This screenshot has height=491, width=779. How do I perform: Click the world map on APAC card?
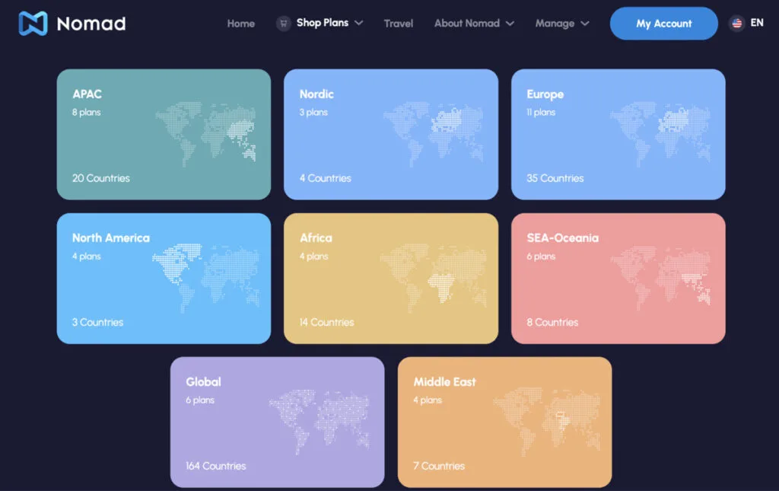click(206, 132)
